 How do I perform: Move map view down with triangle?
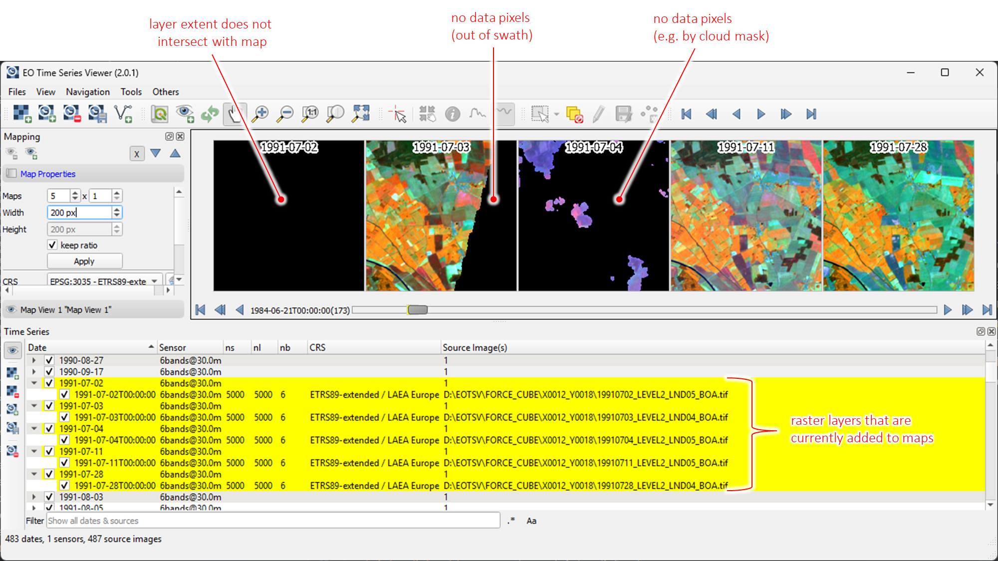[x=156, y=153]
